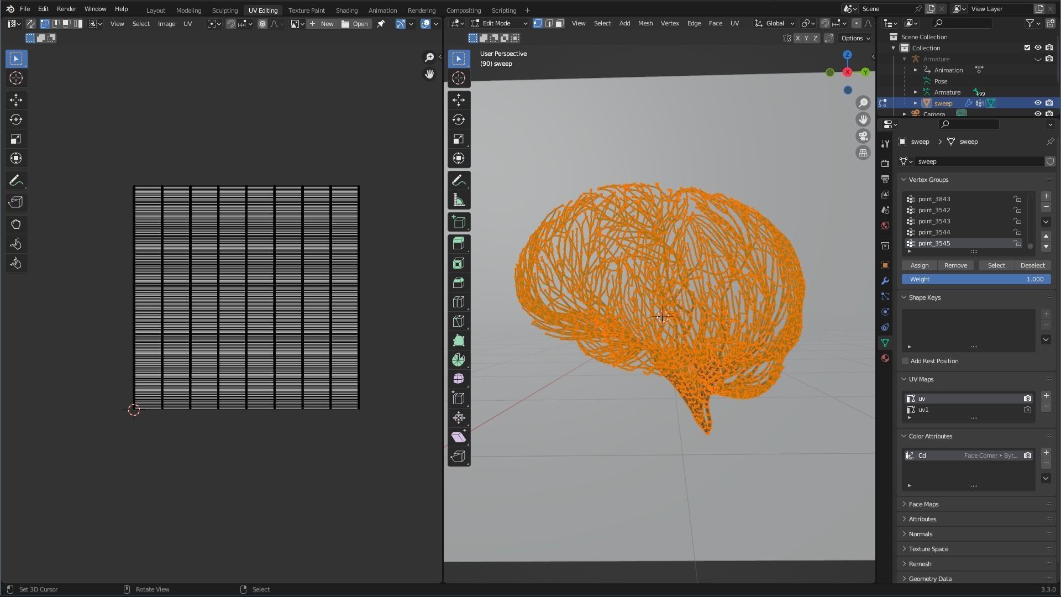Viewport: 1061px width, 597px height.
Task: Open the Options dropdown in viewport
Action: click(x=855, y=38)
